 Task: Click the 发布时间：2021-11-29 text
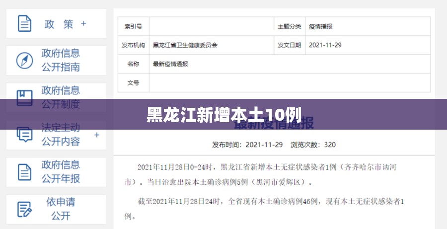point(247,145)
